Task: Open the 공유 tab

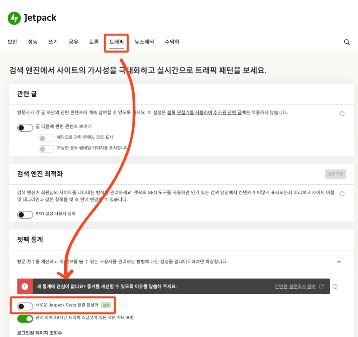Action: (x=73, y=42)
